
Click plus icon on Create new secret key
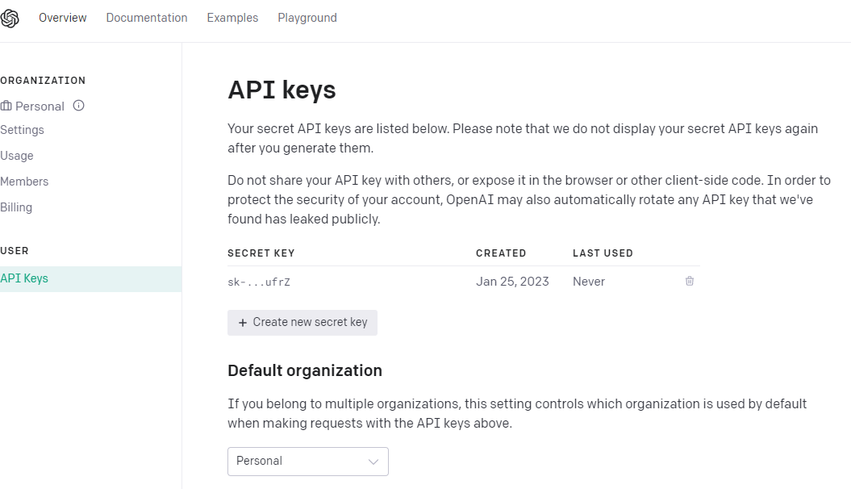(243, 323)
